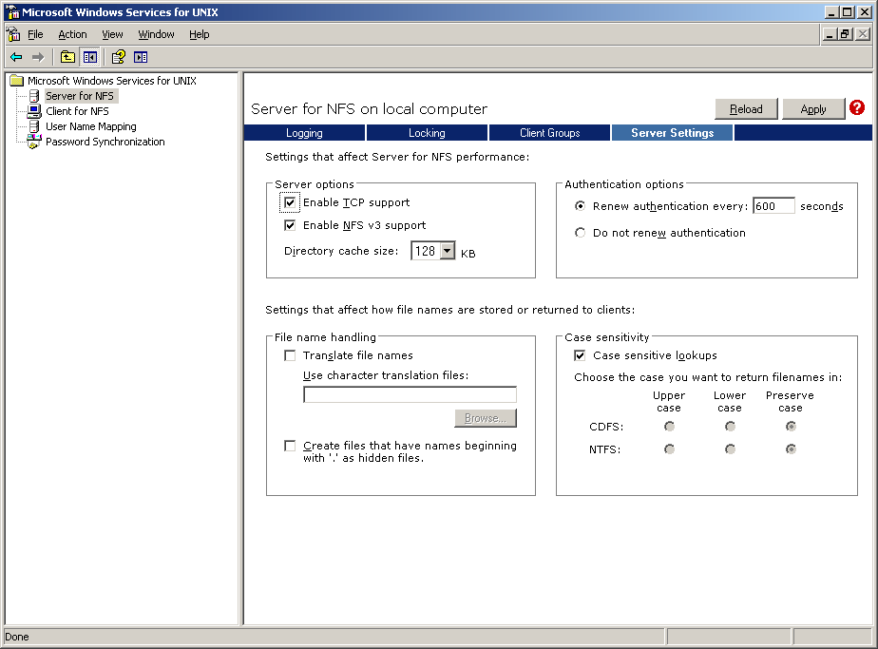Click the Client for NFS computer icon
Screen dimensions: 878x649
(x=34, y=111)
